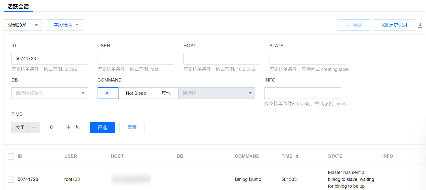Select the All command option

108,93
